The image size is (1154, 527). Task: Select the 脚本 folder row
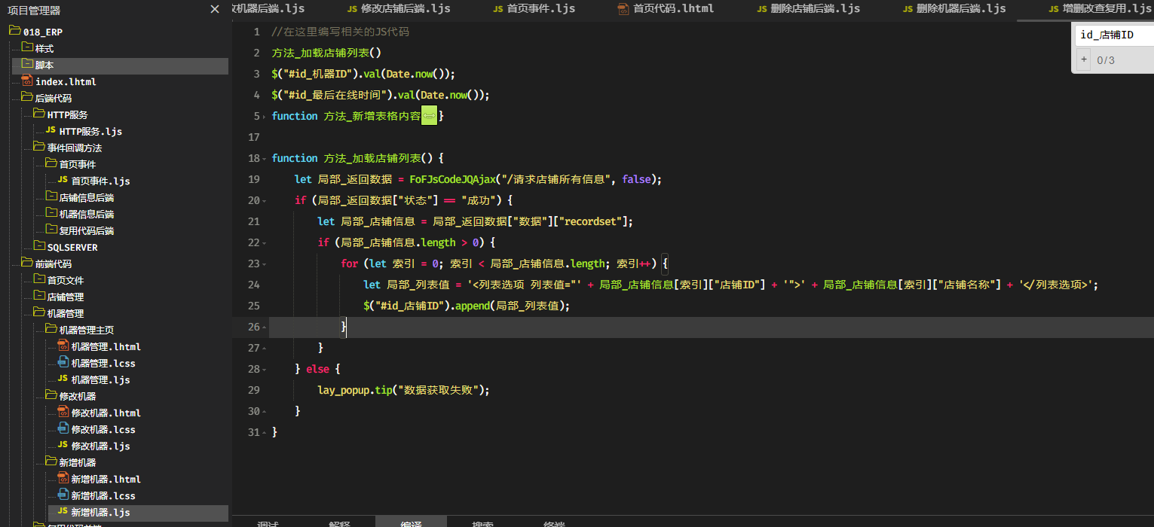pyautogui.click(x=120, y=65)
